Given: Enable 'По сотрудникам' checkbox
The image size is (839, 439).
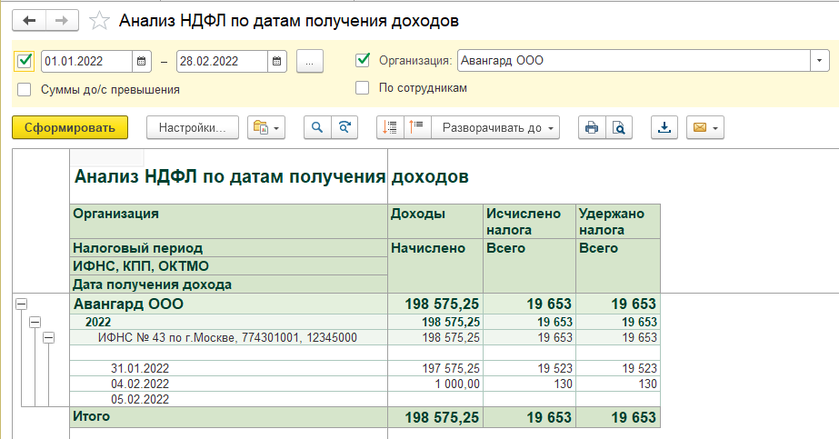Looking at the screenshot, I should click(363, 88).
